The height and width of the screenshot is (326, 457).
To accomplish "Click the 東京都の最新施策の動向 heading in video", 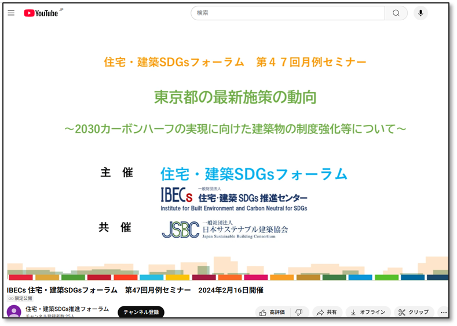I will point(235,97).
